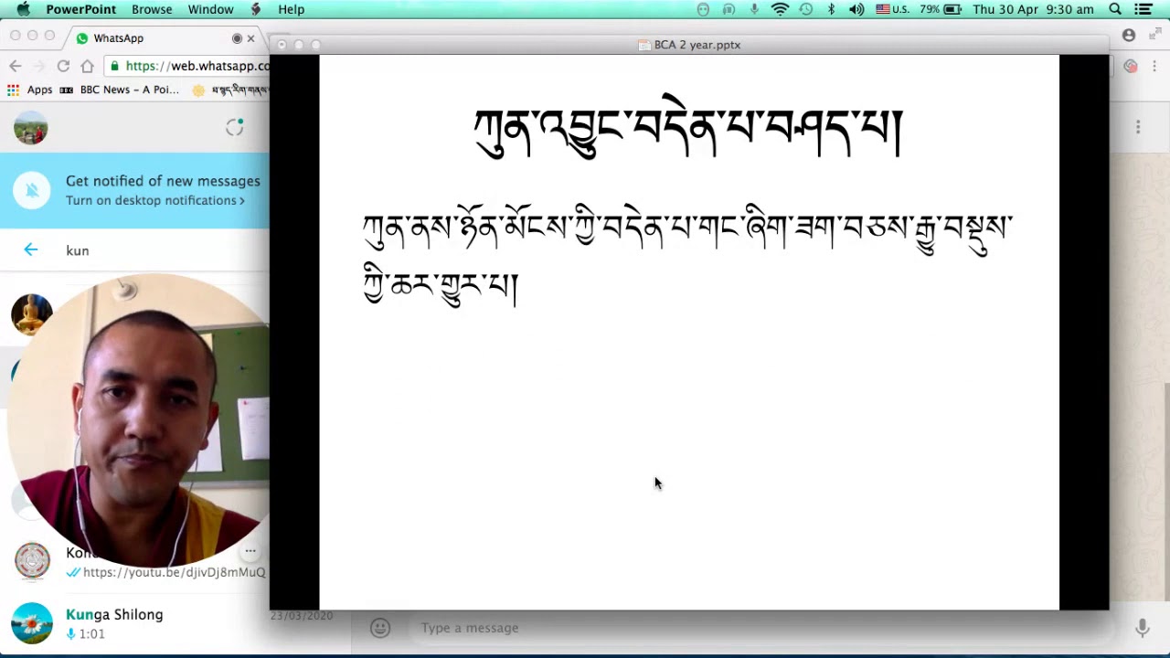Turn on desktop notifications link
This screenshot has width=1170, height=658.
click(154, 201)
